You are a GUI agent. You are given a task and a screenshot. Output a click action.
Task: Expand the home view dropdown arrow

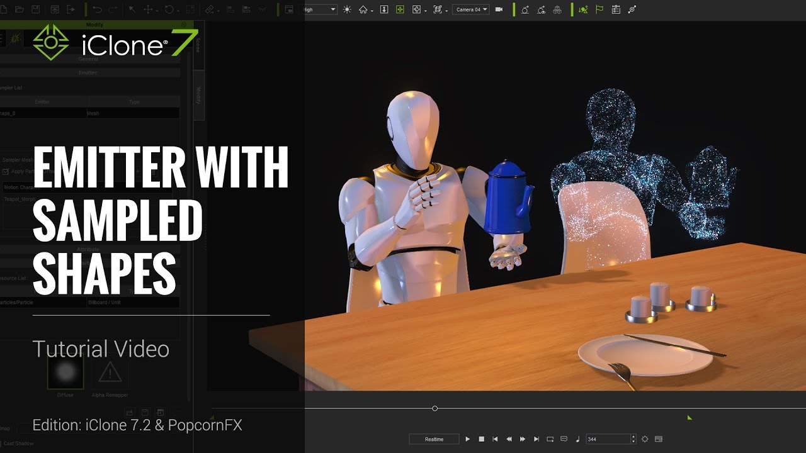tap(372, 11)
